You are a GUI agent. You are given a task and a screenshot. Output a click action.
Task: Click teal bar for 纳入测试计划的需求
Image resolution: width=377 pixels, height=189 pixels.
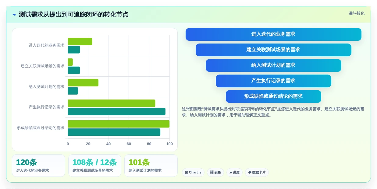pos(73,91)
